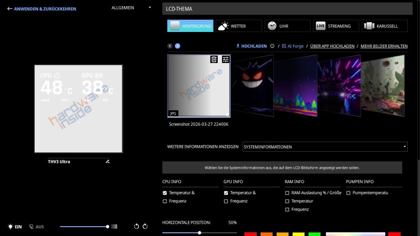
Task: Rotate the display counterclockwise
Action: [137, 227]
